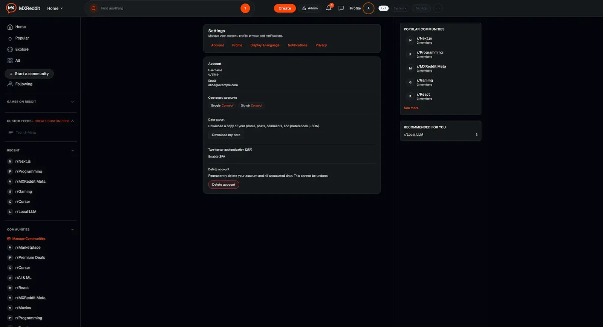Open the Admin button in header
The width and height of the screenshot is (603, 327).
point(310,8)
